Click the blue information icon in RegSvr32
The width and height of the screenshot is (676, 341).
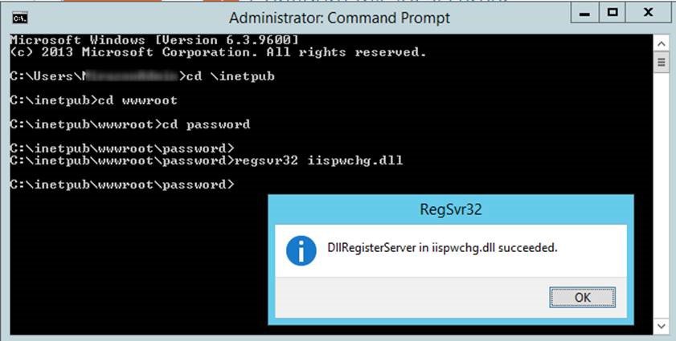coord(301,250)
